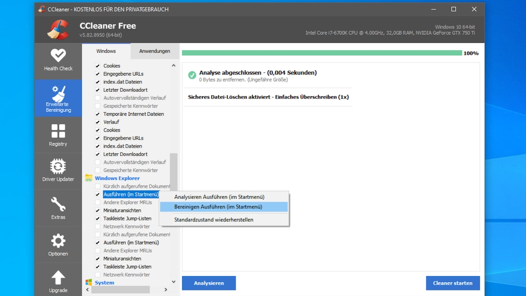Click the 100% progress label
The image size is (526, 296).
pos(471,53)
